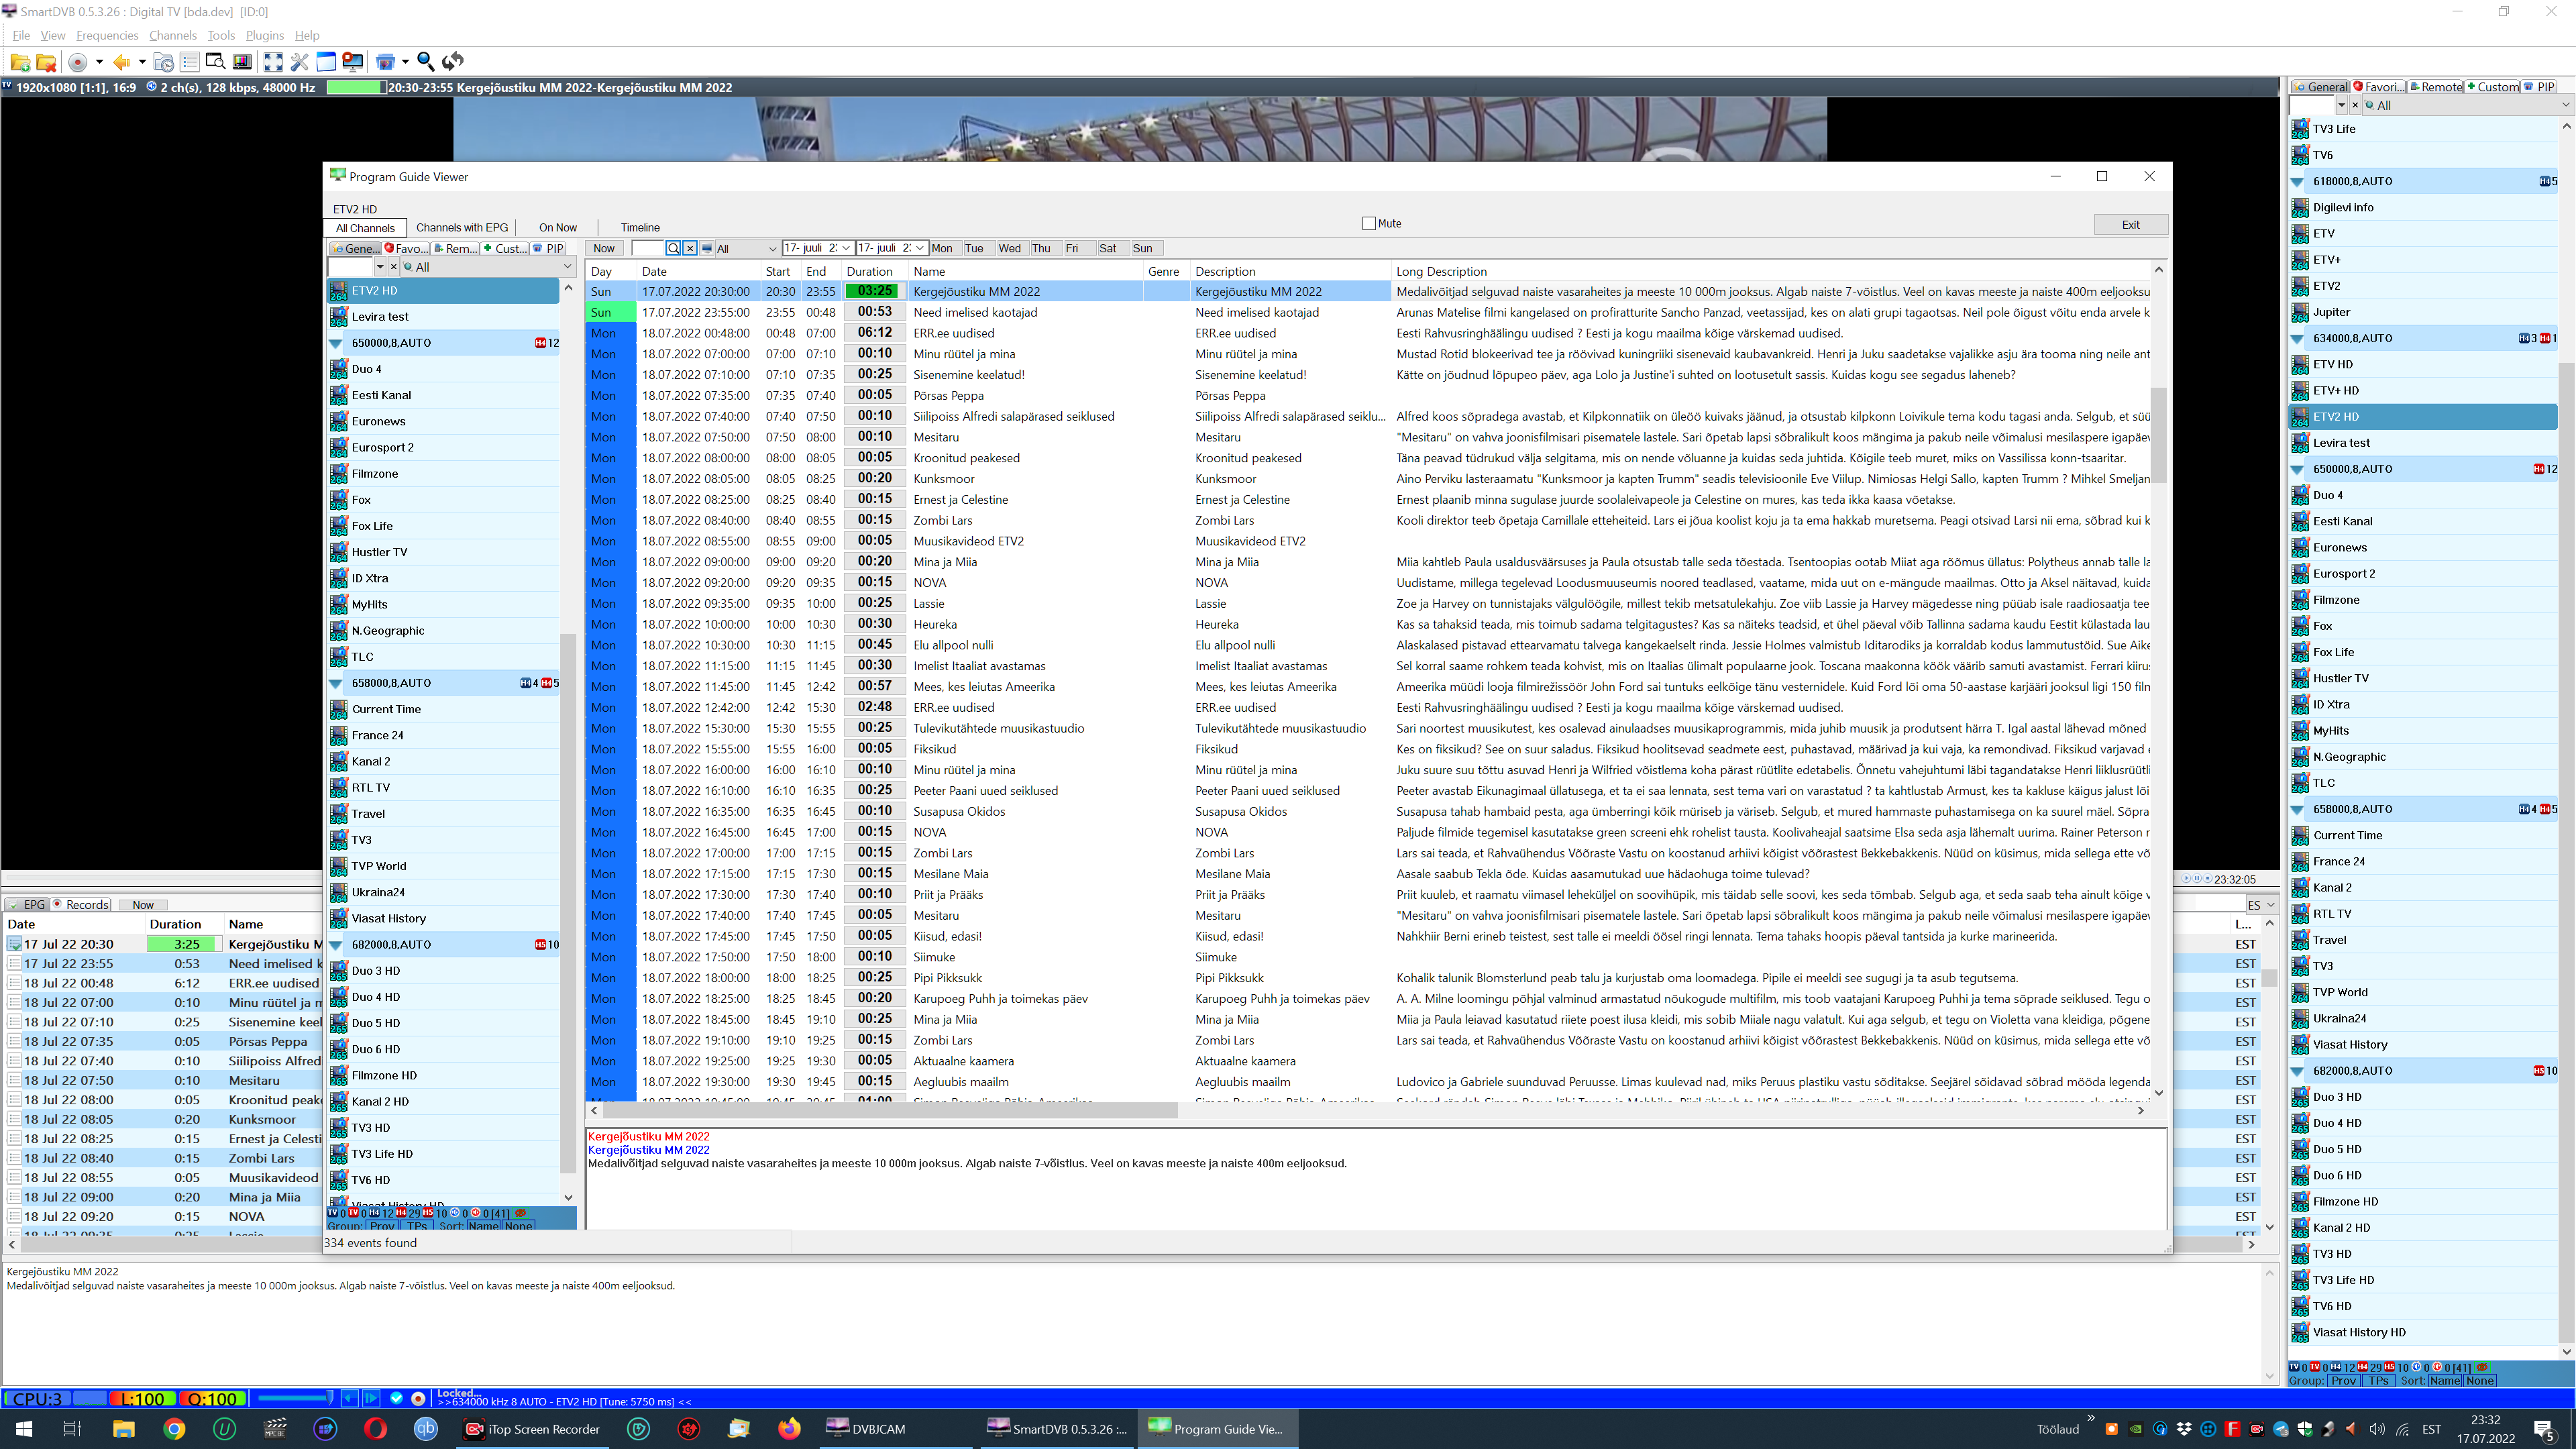Open File Explorer from the taskbar
The image size is (2576, 1449).
click(124, 1428)
